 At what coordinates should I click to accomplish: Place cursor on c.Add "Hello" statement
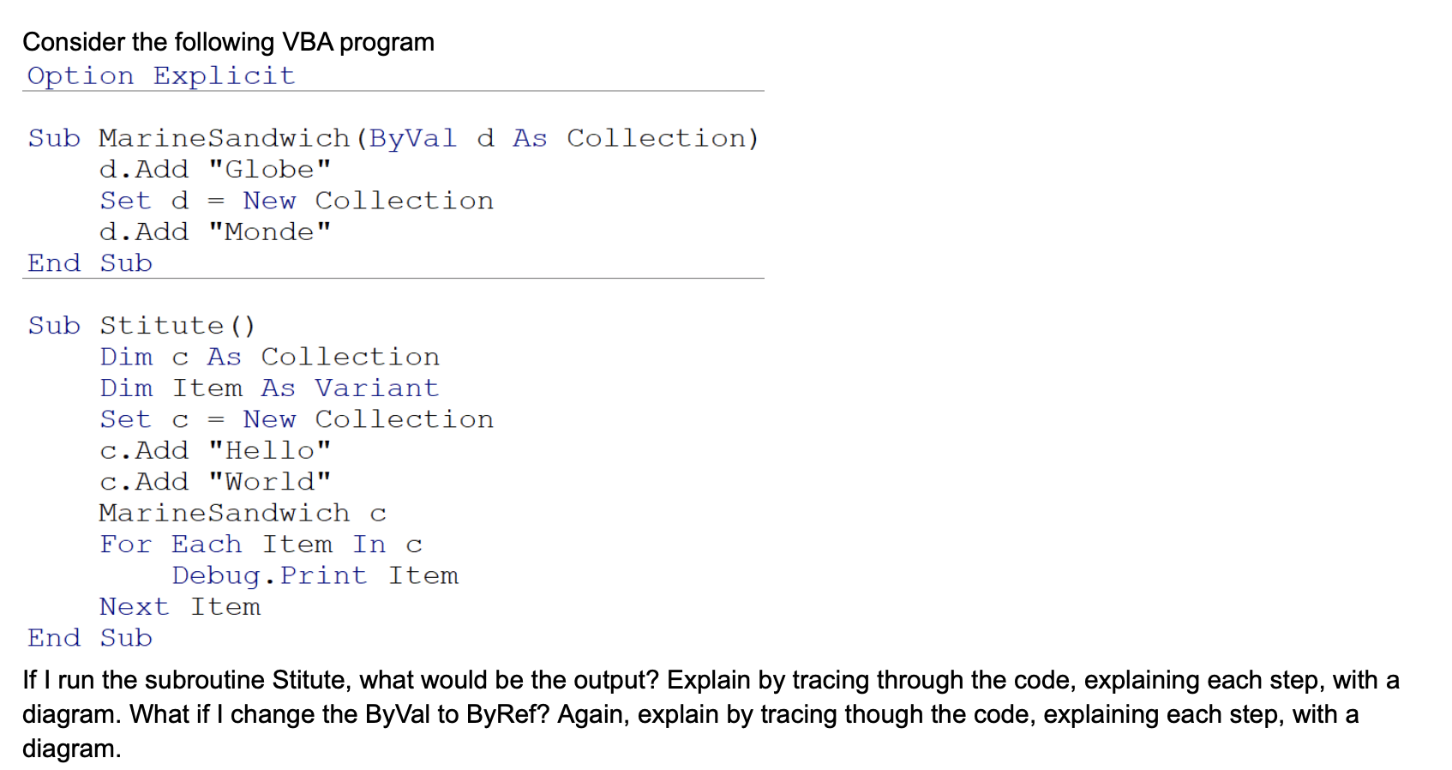coord(215,450)
